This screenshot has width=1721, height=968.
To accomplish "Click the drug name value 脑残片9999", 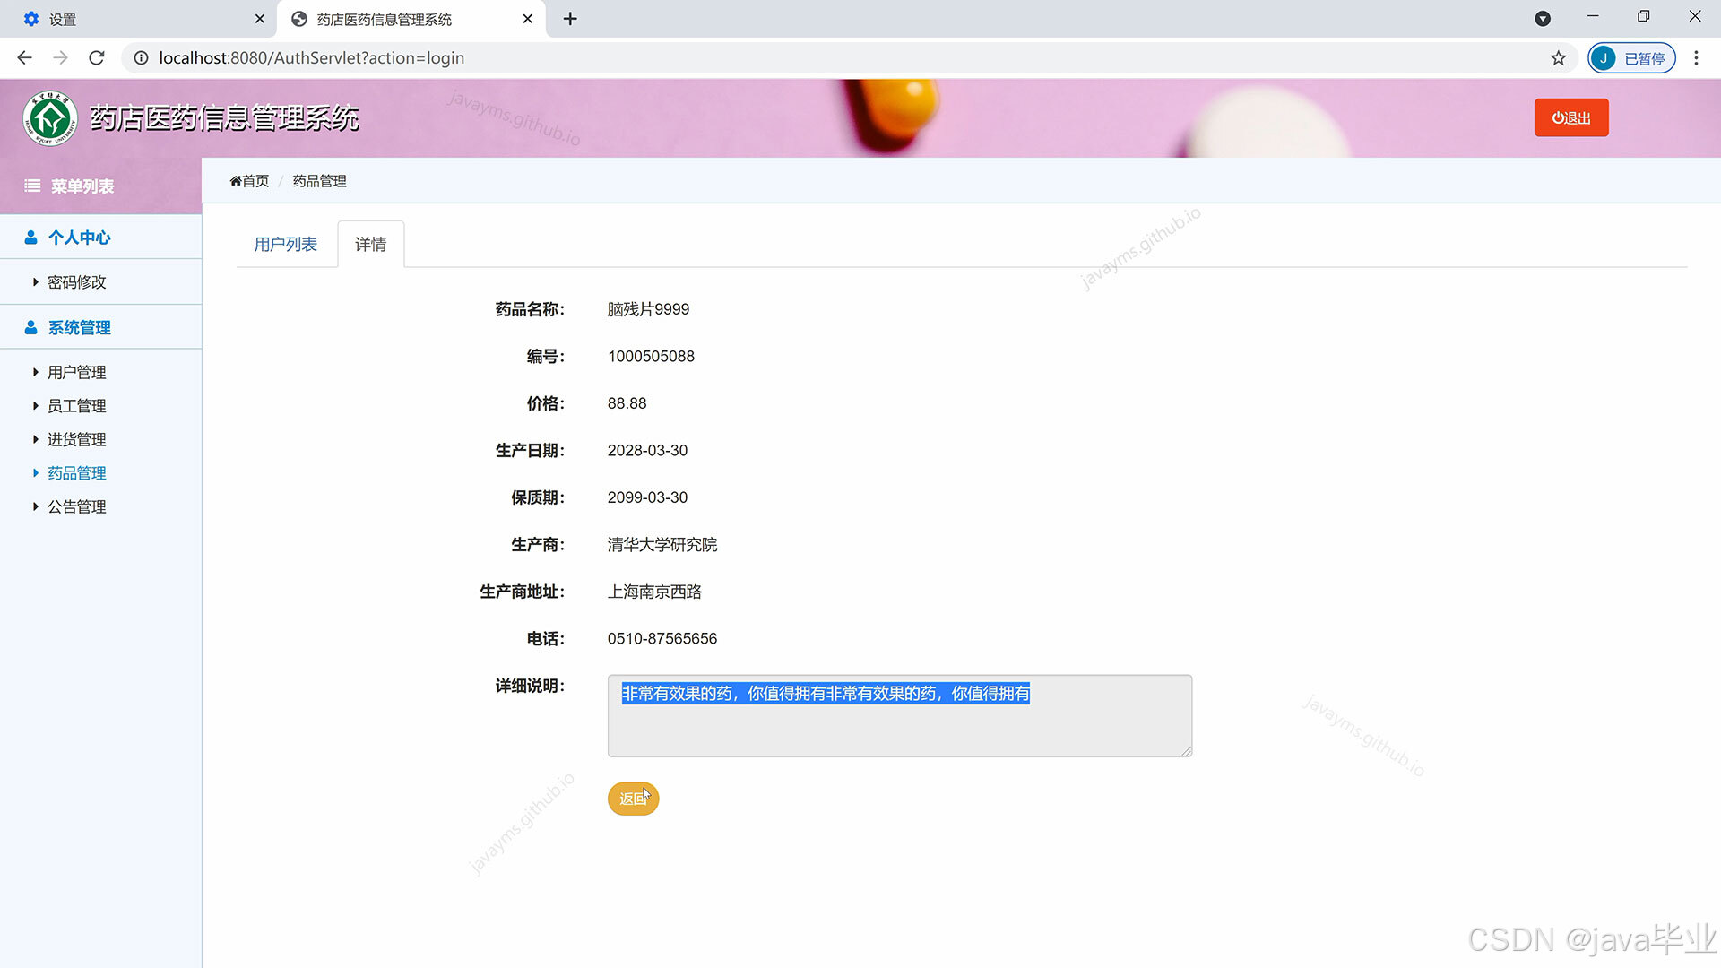I will tap(648, 309).
